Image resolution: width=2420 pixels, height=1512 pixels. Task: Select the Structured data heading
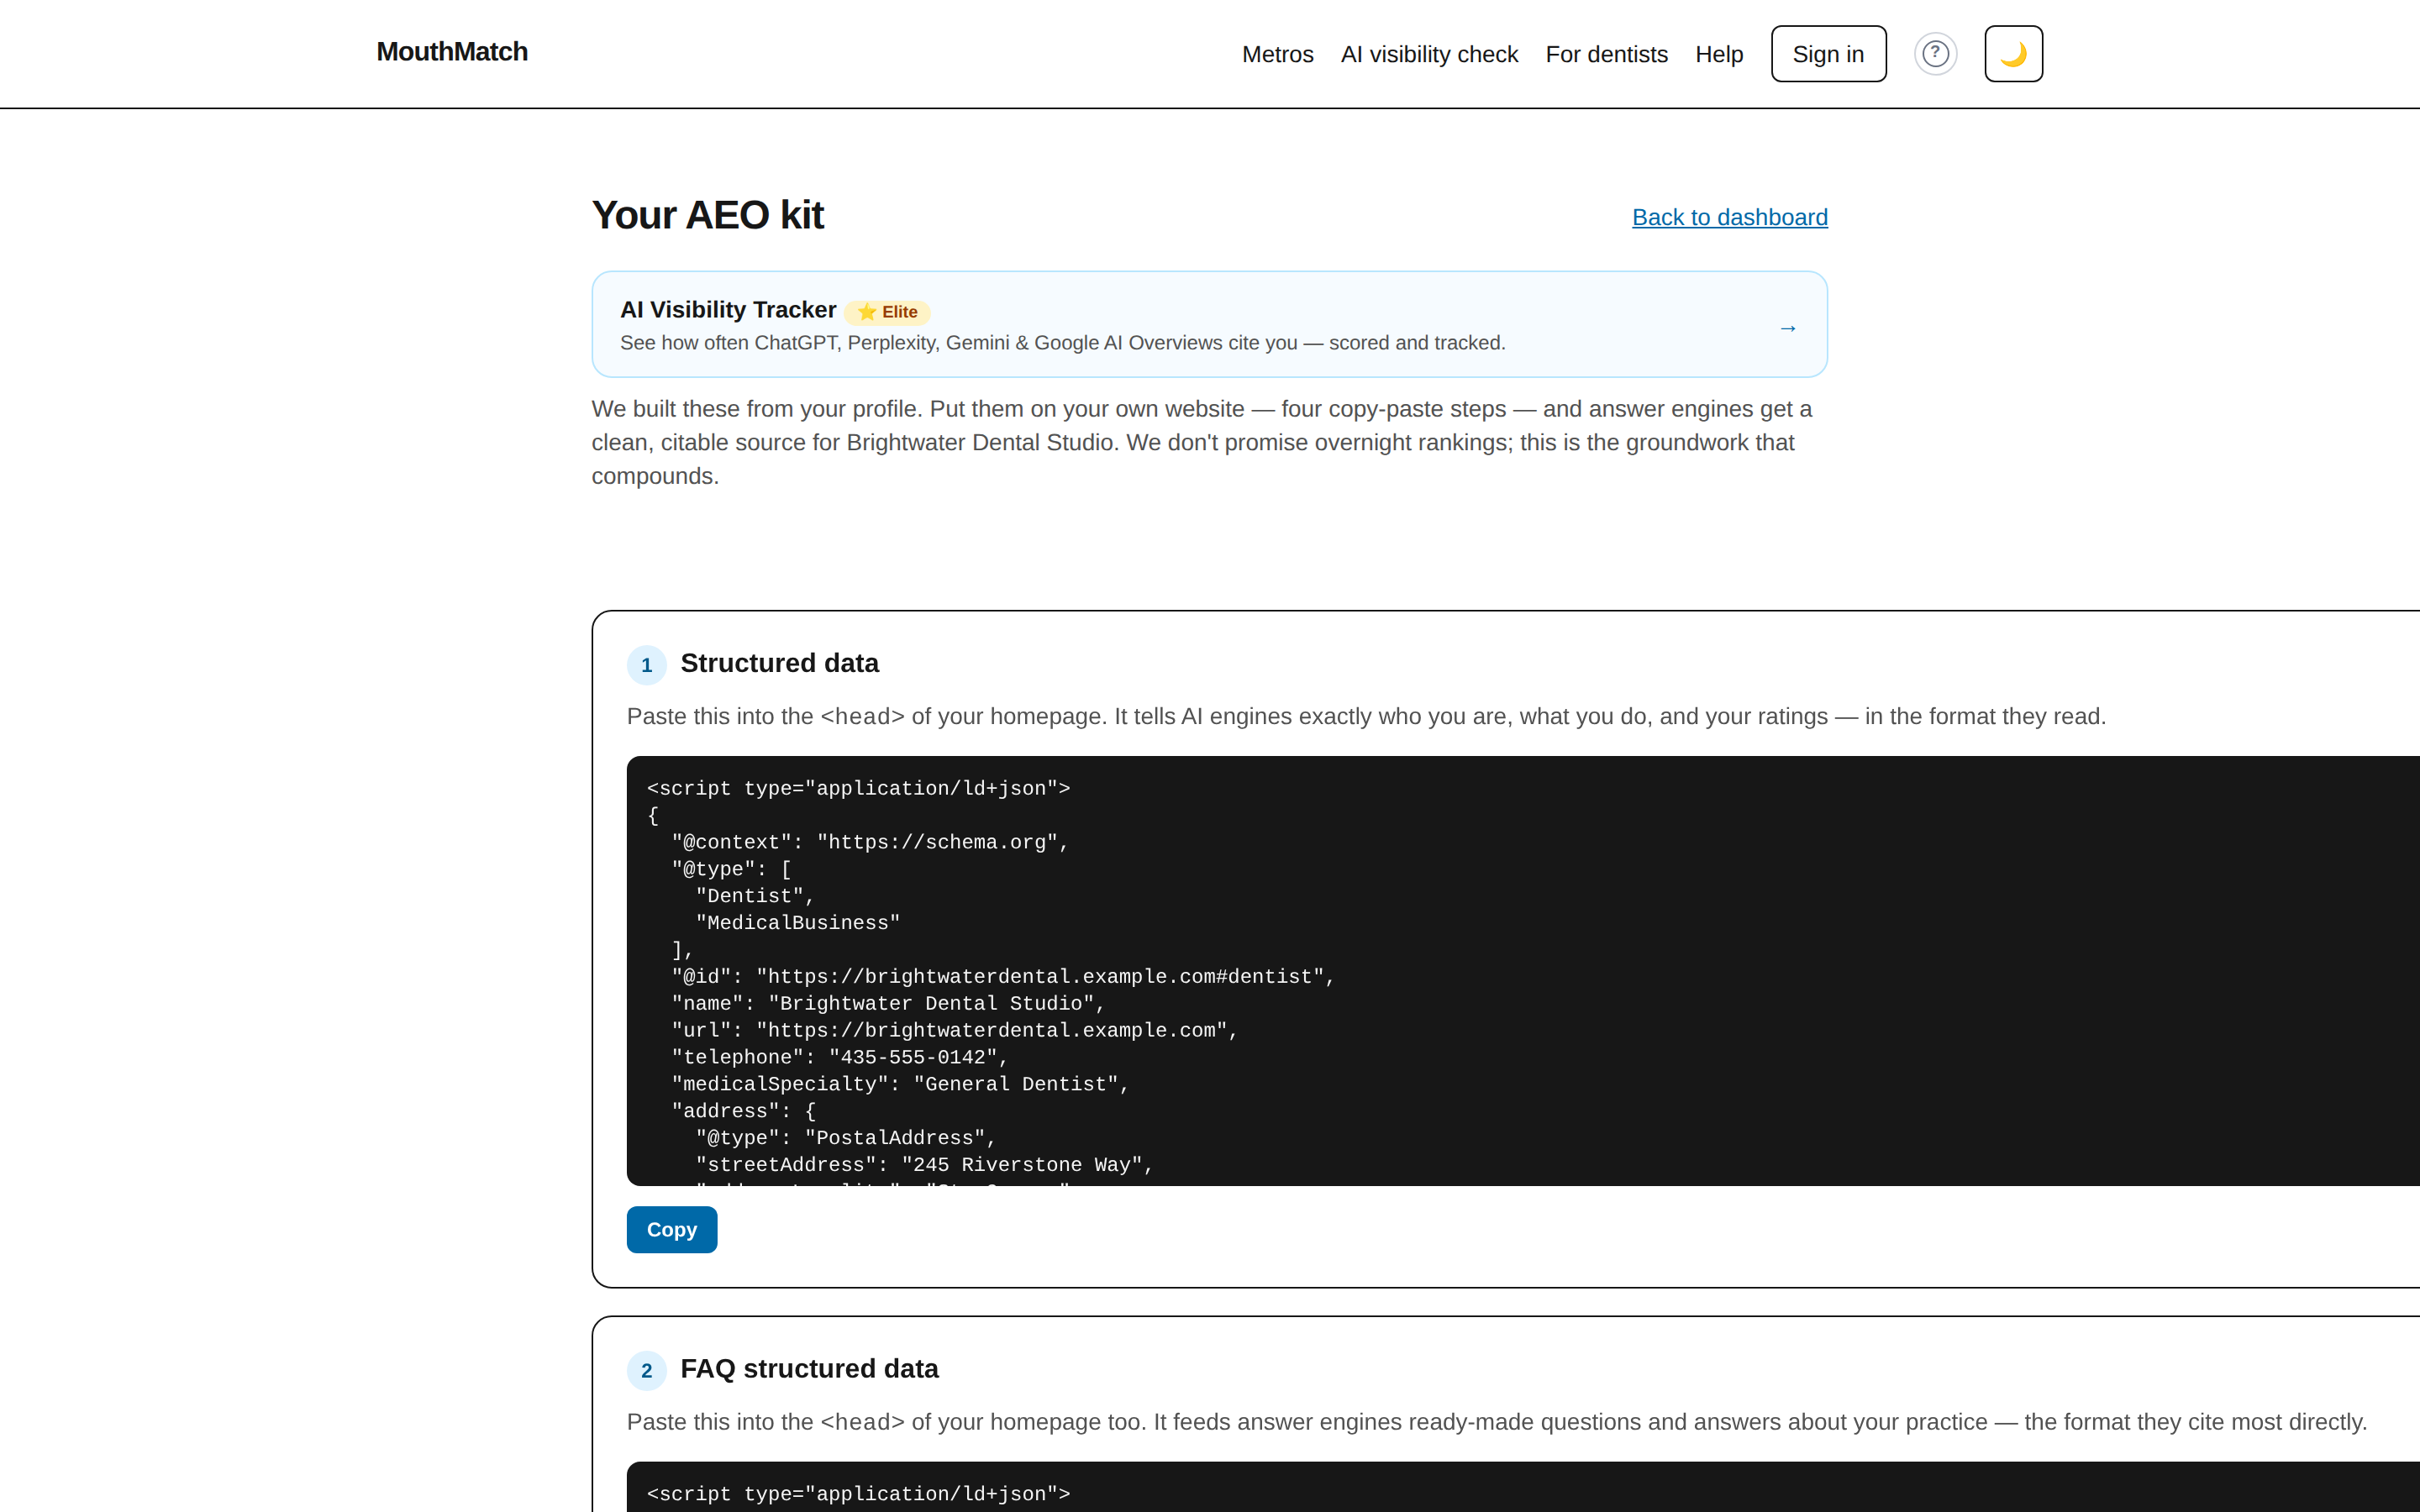[779, 663]
